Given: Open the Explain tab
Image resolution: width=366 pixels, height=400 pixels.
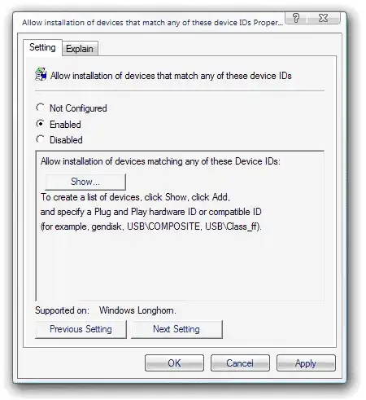Looking at the screenshot, I should [x=80, y=49].
